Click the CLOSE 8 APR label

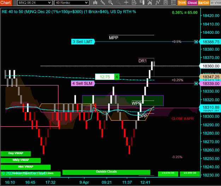182,119
